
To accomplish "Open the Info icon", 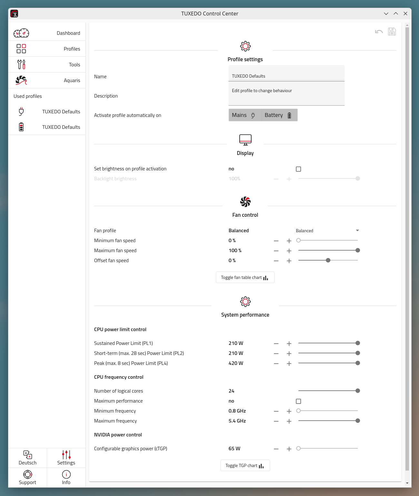I will (x=66, y=474).
